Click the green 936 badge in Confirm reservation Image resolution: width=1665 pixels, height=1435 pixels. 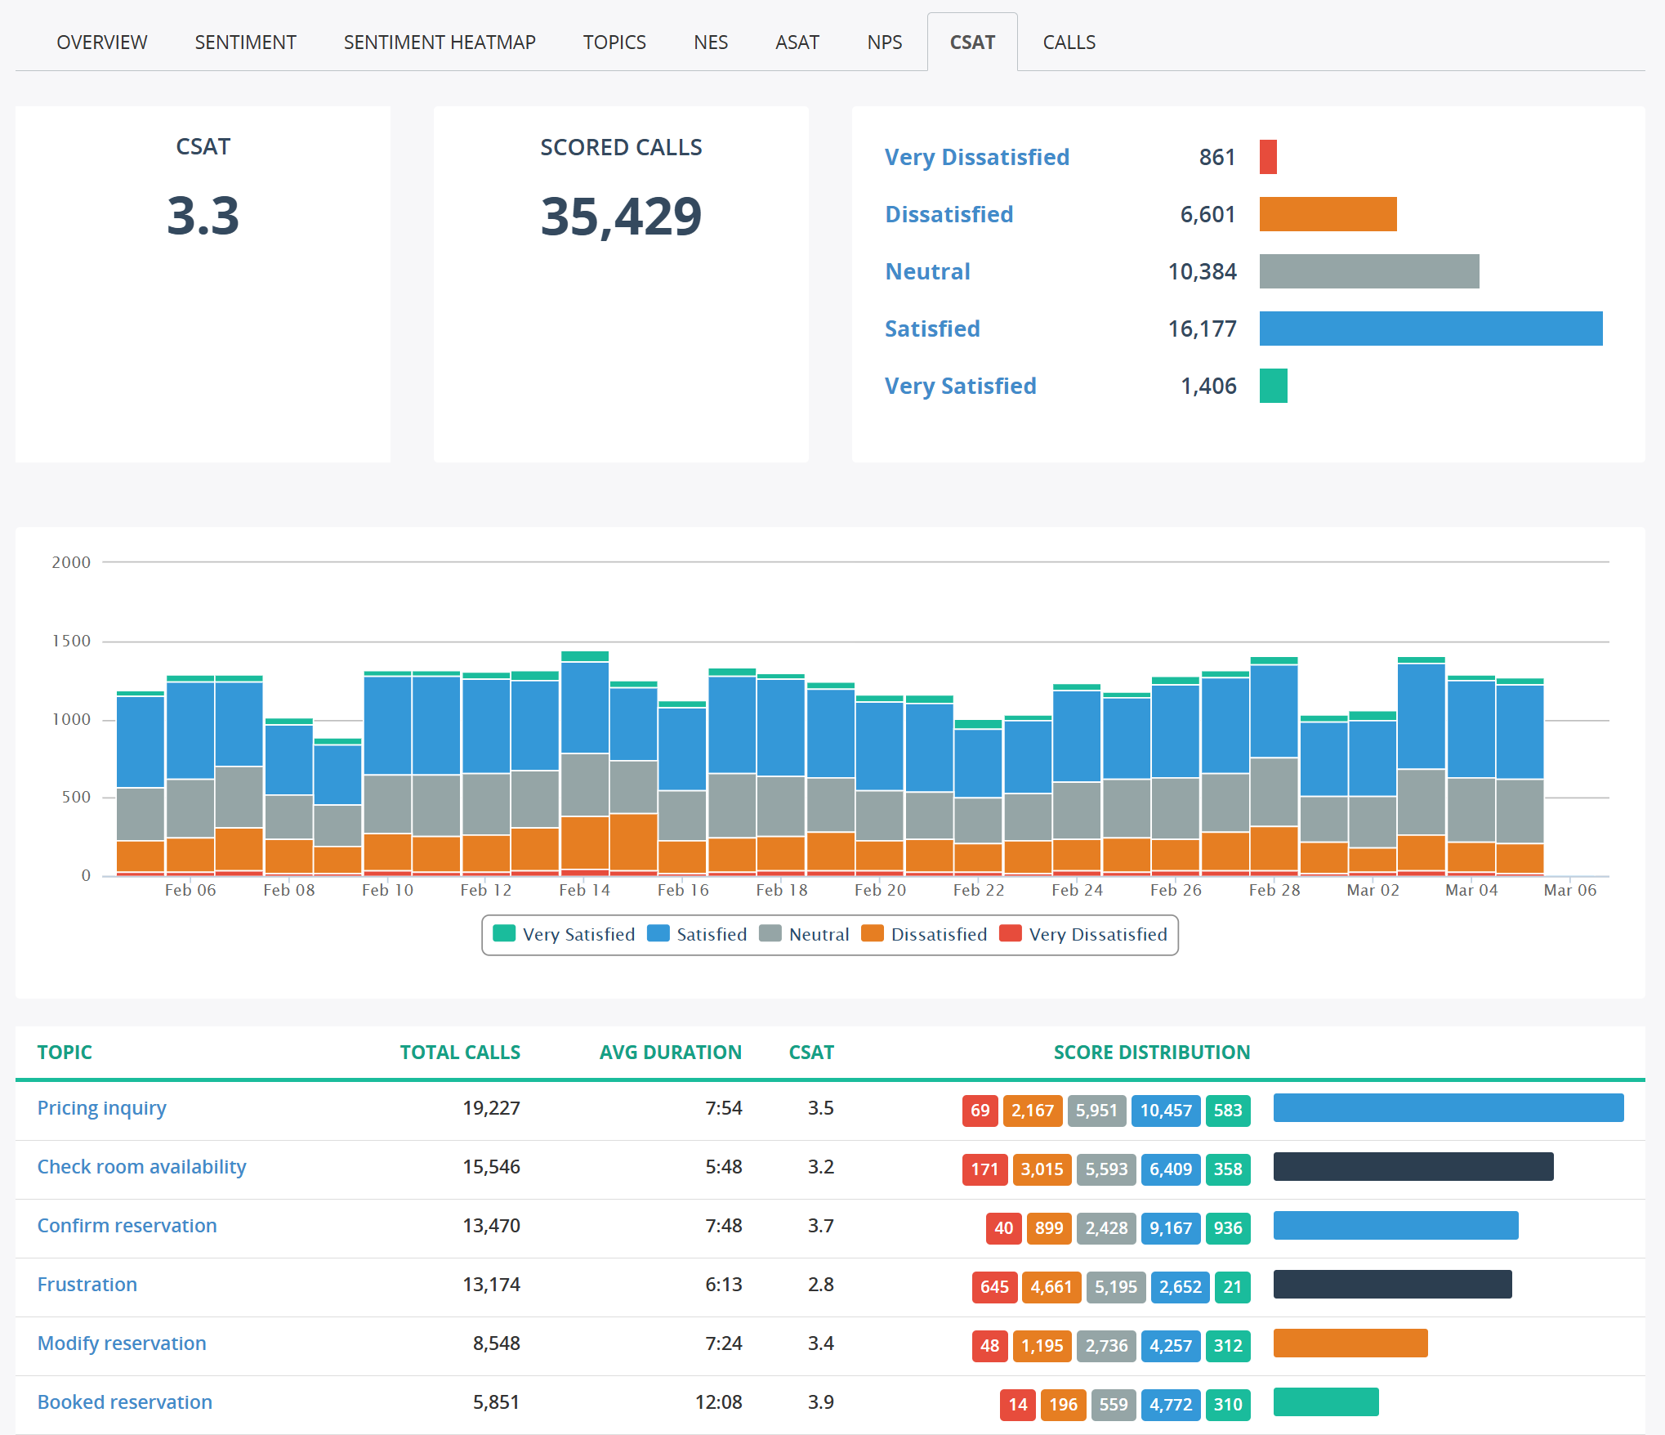(x=1227, y=1228)
